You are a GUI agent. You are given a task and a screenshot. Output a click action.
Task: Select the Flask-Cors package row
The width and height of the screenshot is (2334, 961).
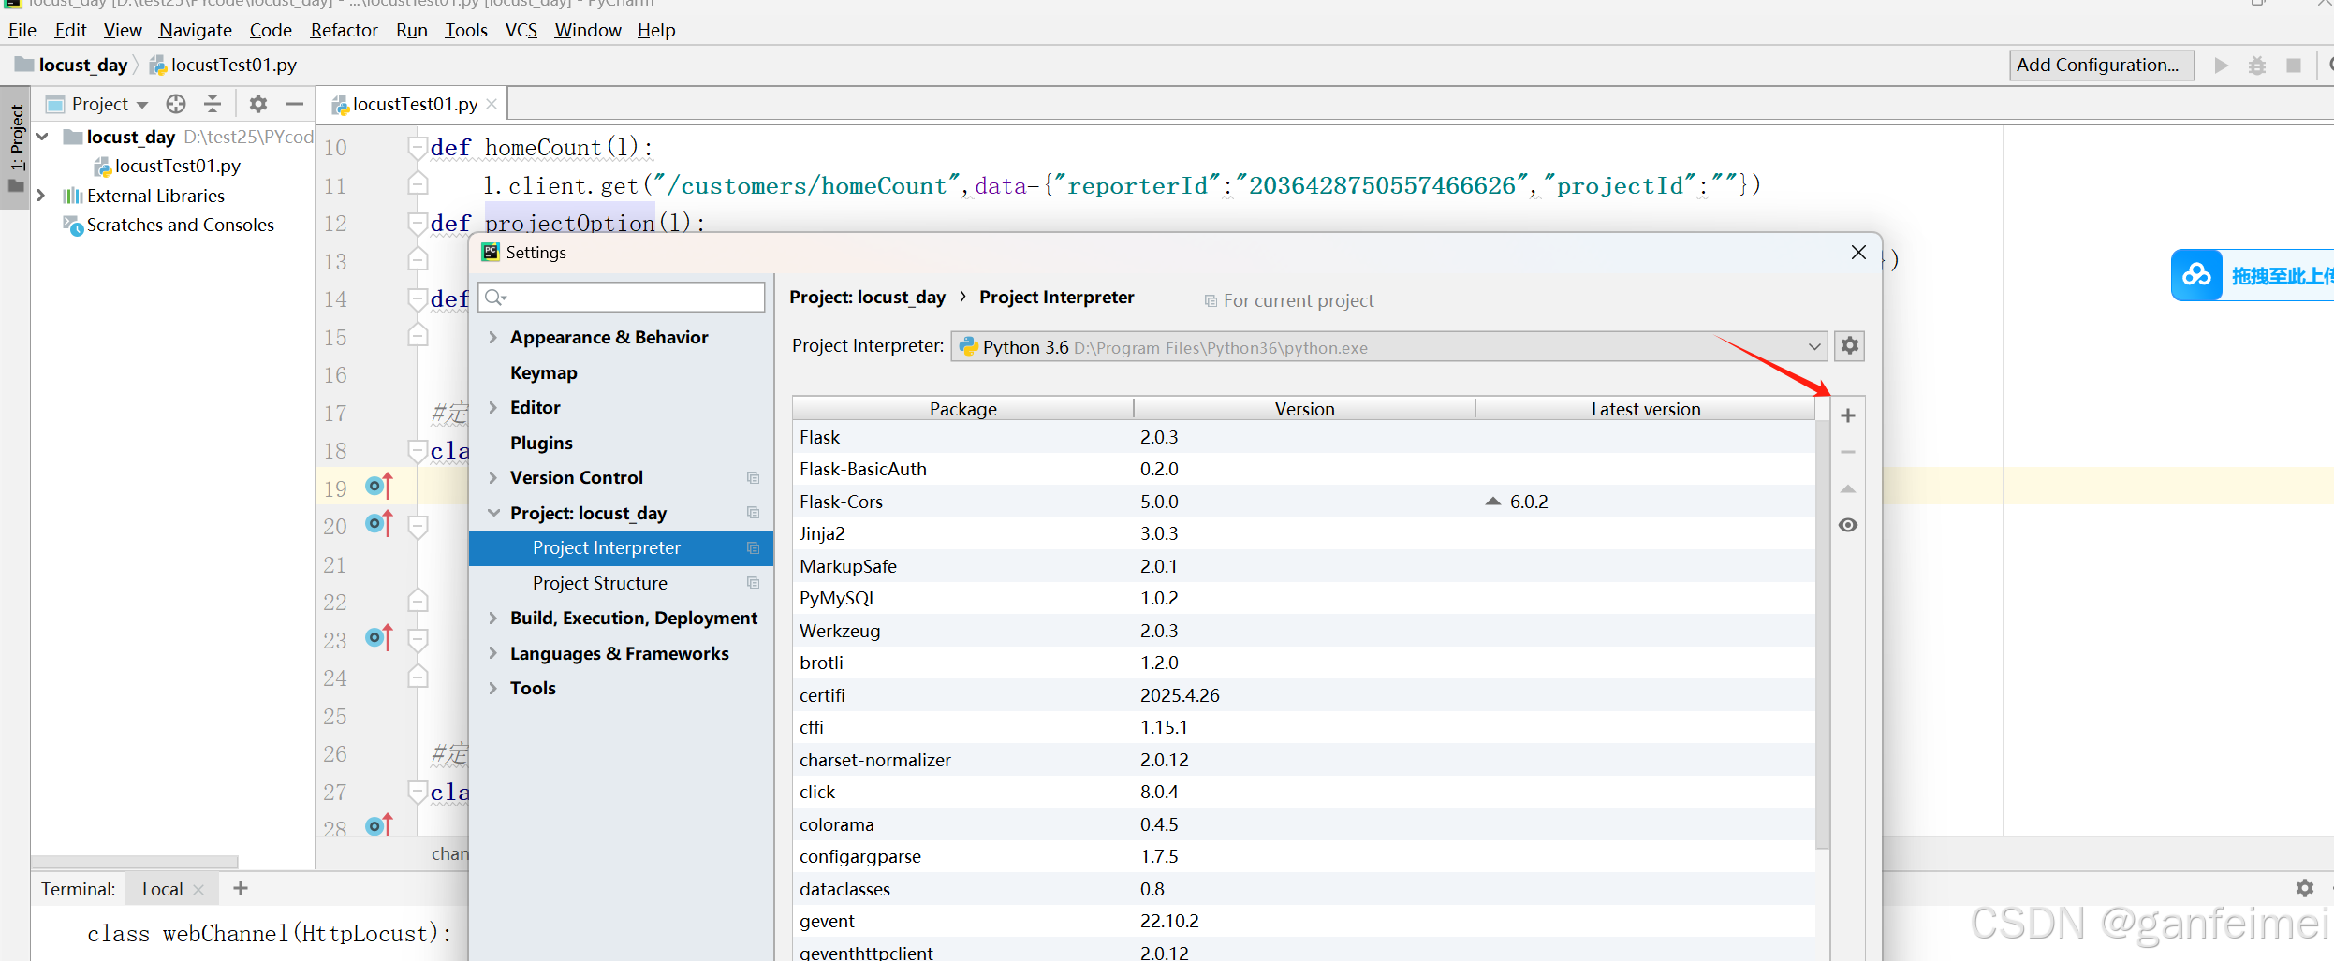pyautogui.click(x=1303, y=502)
